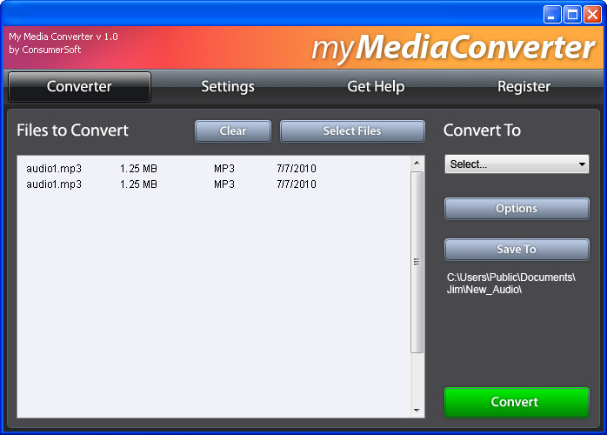Open conversion Options
607x435 pixels.
coord(517,209)
